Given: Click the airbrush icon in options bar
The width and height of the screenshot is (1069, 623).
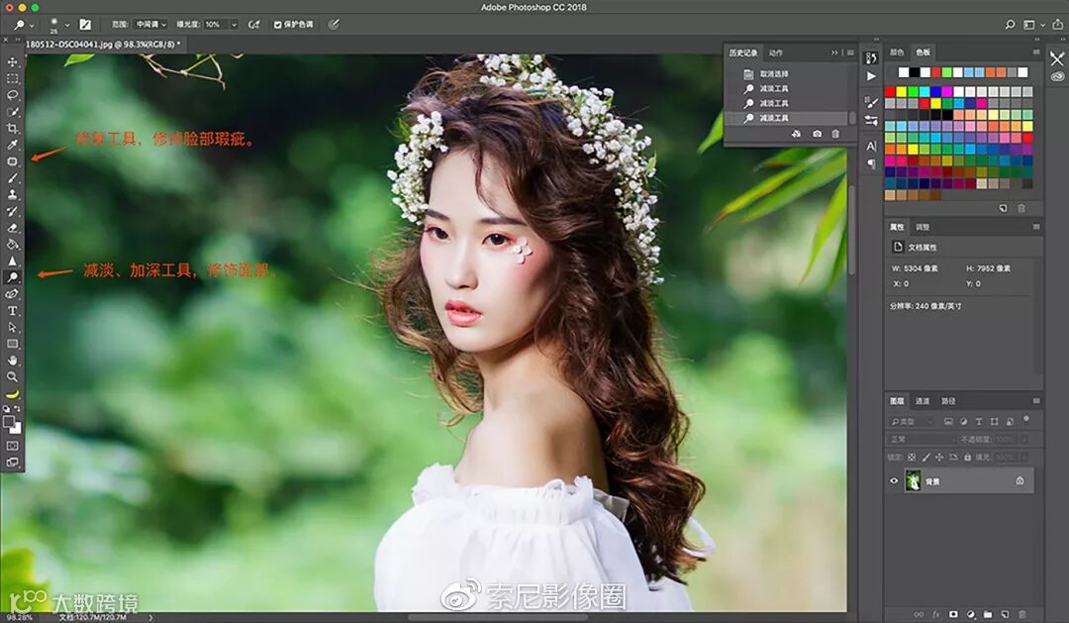Looking at the screenshot, I should [253, 25].
